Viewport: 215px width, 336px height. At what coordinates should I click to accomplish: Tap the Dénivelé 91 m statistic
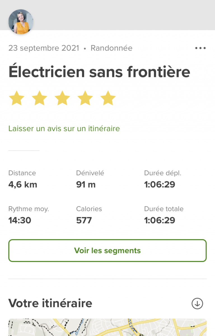[x=90, y=179]
